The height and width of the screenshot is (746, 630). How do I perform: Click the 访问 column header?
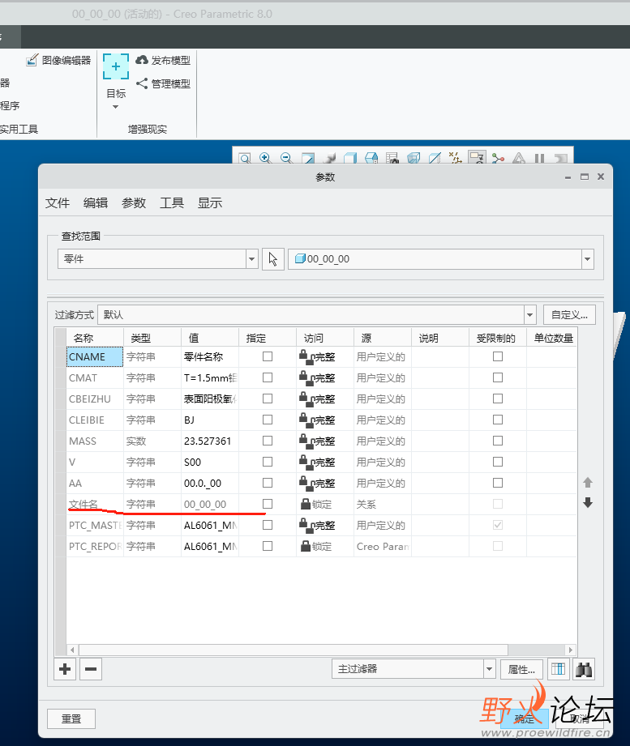pos(325,338)
